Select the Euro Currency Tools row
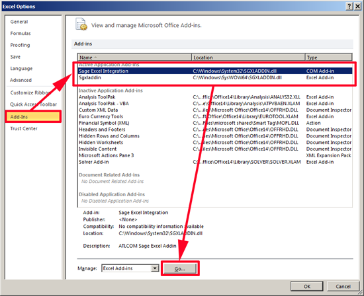 click(x=215, y=116)
